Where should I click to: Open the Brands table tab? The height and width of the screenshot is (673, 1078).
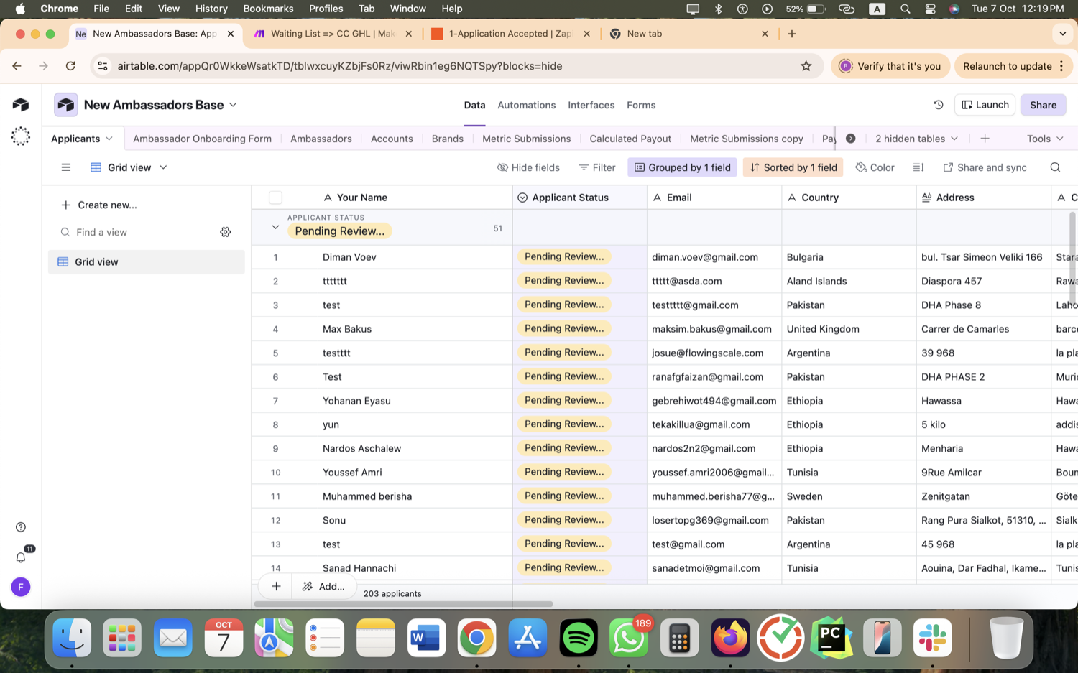pos(447,139)
